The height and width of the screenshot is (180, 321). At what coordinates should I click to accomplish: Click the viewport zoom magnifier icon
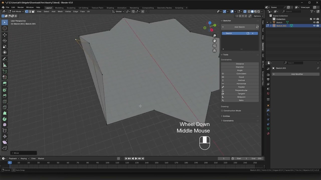[x=214, y=36]
